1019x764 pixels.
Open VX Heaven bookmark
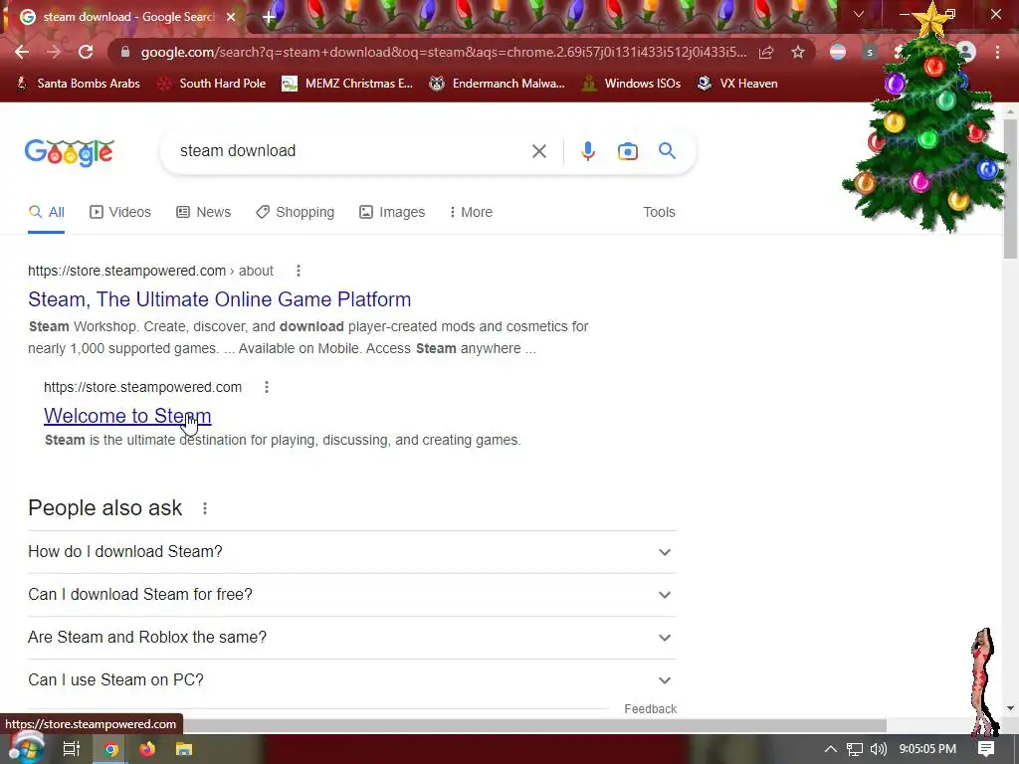(737, 84)
